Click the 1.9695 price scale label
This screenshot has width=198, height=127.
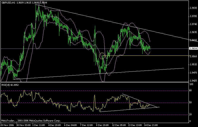194,32
